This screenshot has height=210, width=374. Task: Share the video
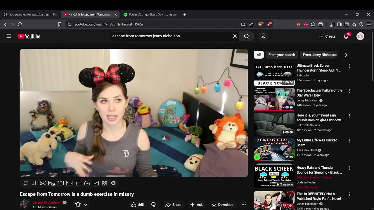pos(173,205)
